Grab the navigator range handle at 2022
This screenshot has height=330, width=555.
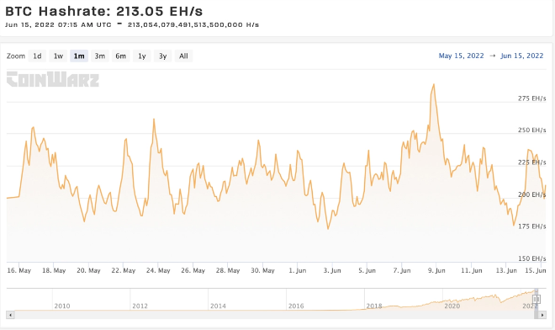tap(536, 300)
